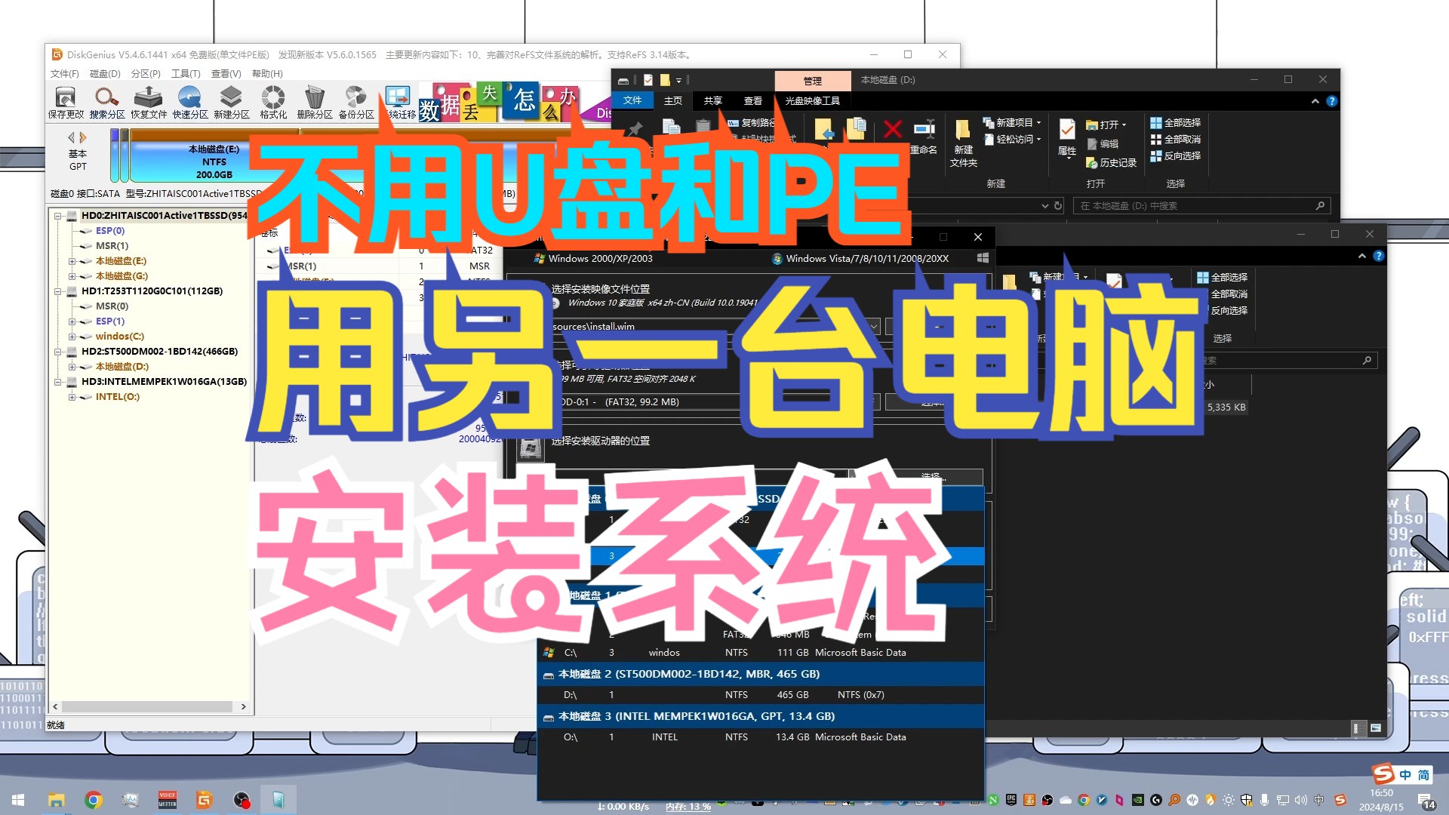Viewport: 1449px width, 815px height.
Task: Switch to the Windows 2000/XP/2003 tab
Action: coord(596,258)
